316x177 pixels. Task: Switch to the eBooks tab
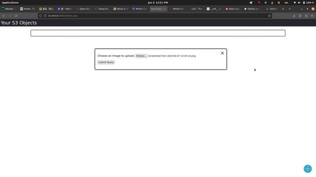tap(9, 9)
